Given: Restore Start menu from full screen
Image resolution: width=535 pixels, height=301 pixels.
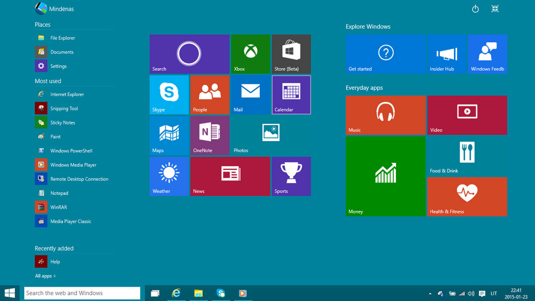Looking at the screenshot, I should [x=495, y=9].
